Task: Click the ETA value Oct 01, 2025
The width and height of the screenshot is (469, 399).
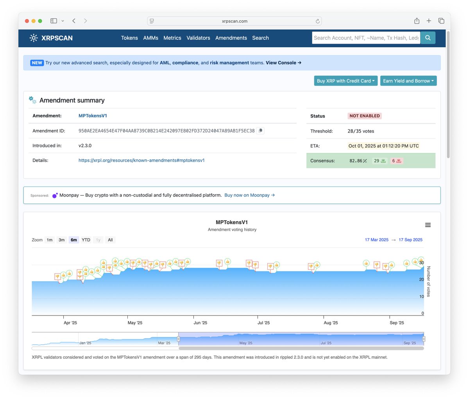Action: [383, 146]
